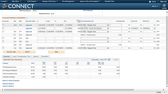Download summary table to spreadsheet icon
The height and width of the screenshot is (94, 168).
(x=109, y=60)
